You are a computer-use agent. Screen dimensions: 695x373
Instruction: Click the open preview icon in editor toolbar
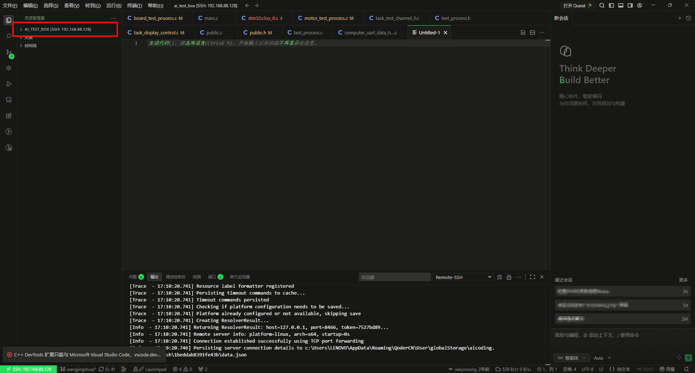coord(523,33)
